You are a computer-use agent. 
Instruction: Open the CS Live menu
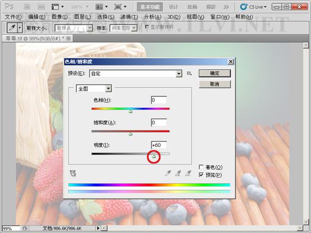tap(253, 7)
